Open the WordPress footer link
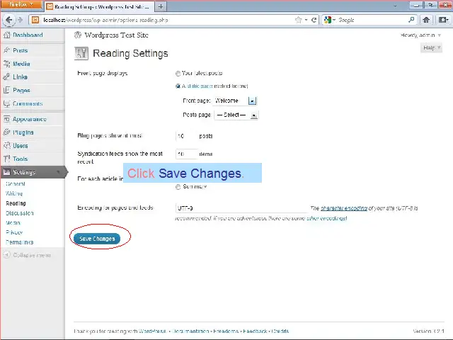 click(152, 331)
